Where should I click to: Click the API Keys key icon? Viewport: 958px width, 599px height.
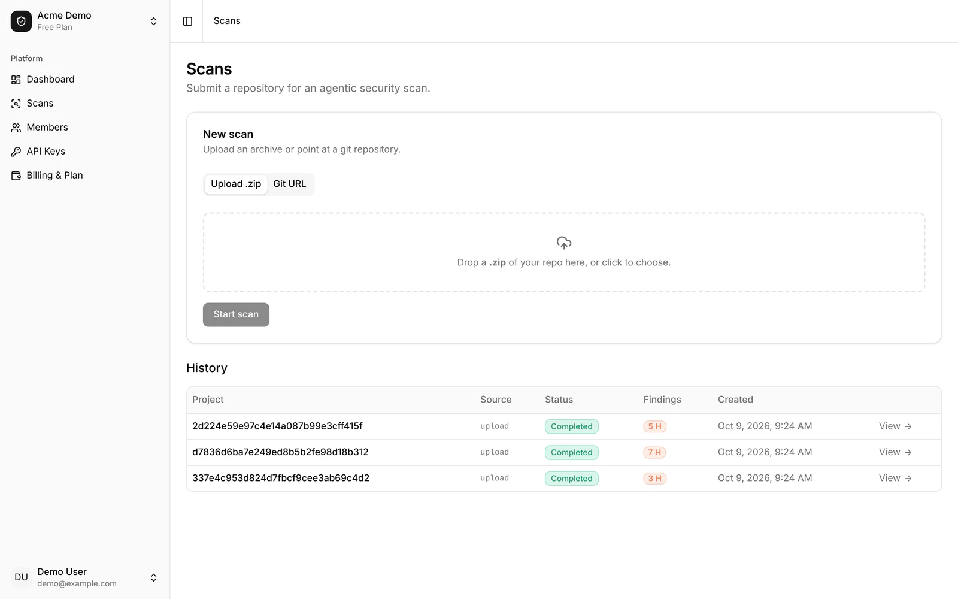16,152
